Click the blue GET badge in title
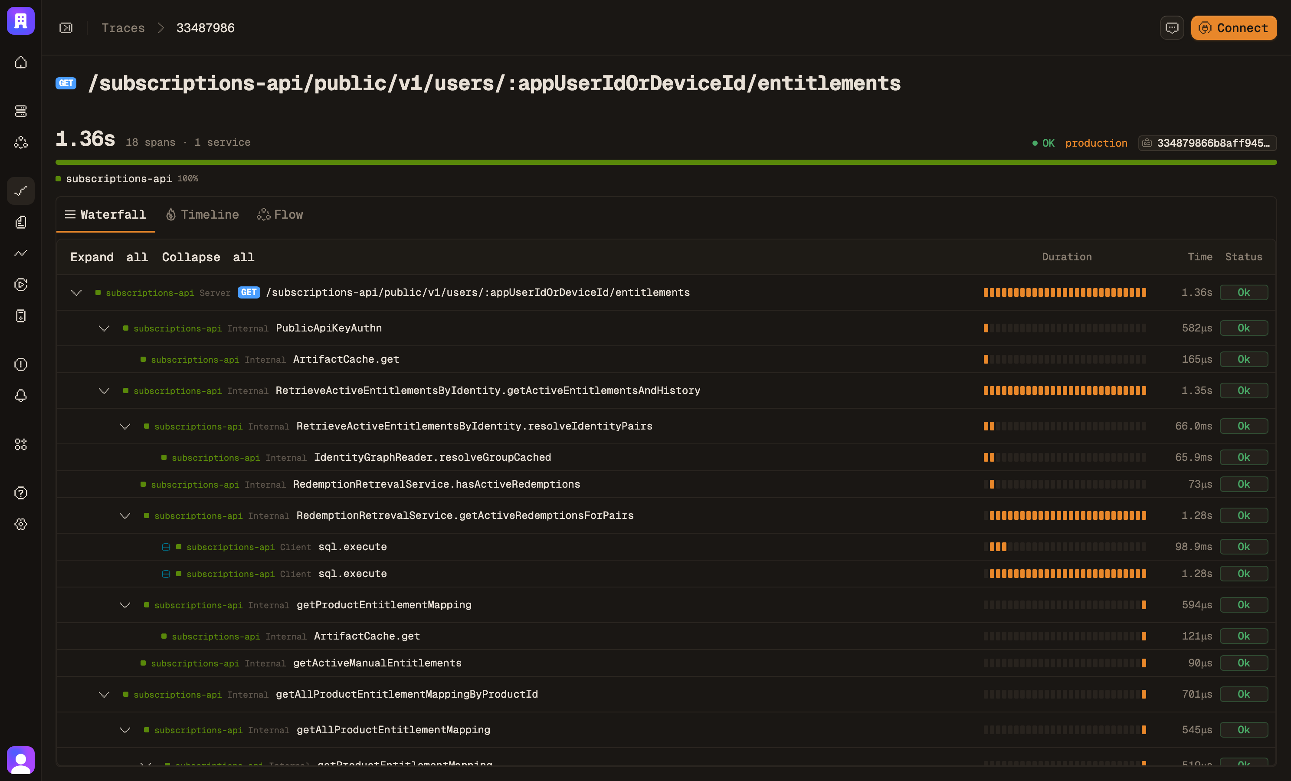1291x781 pixels. 66,83
